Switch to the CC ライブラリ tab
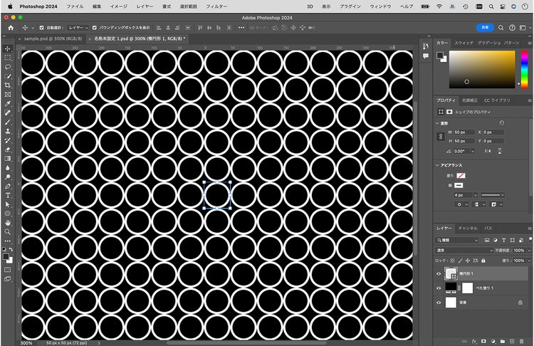534x346 pixels. tap(497, 100)
